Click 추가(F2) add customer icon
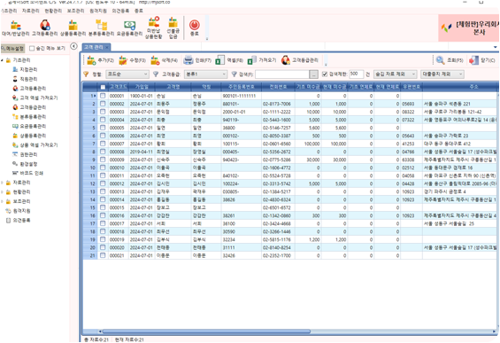Image resolution: width=500 pixels, height=343 pixels. point(101,60)
